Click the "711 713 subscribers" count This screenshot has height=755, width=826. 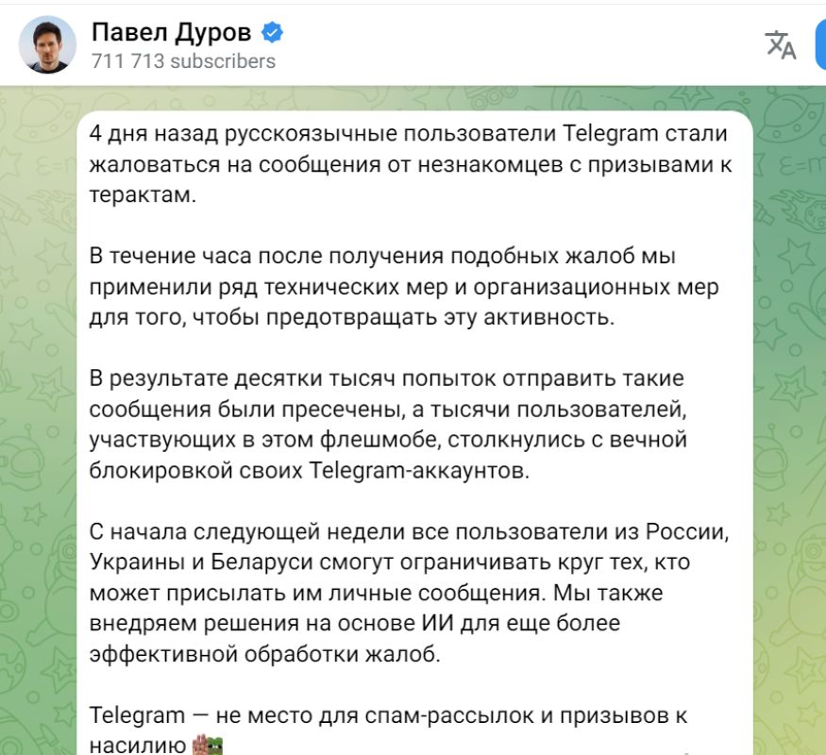coord(183,61)
